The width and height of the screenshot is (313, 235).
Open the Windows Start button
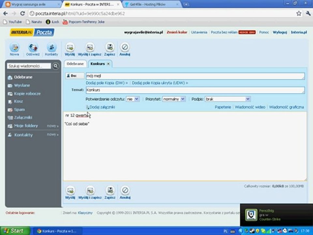point(15,231)
